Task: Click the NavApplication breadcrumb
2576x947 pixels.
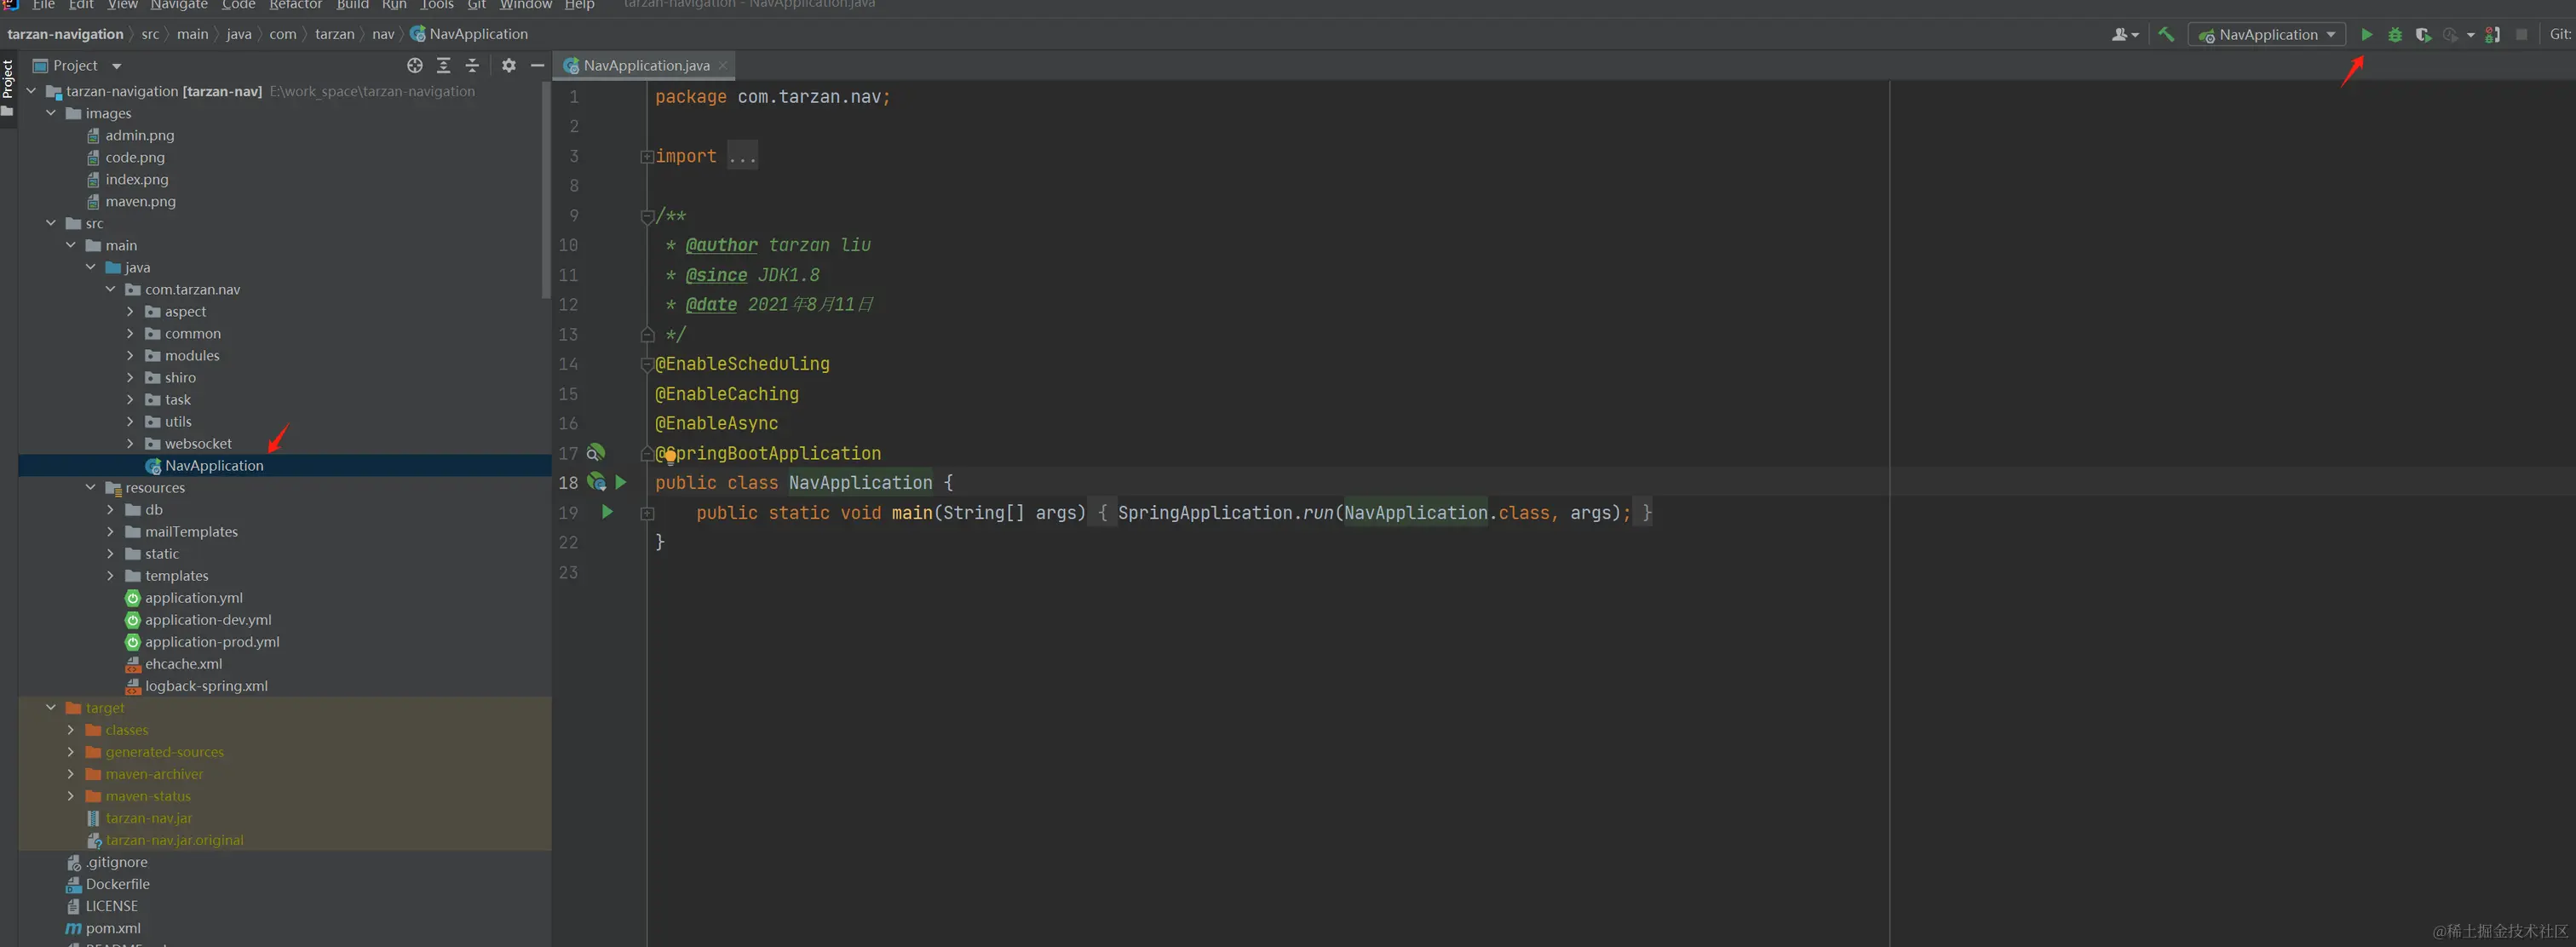Action: click(x=468, y=34)
